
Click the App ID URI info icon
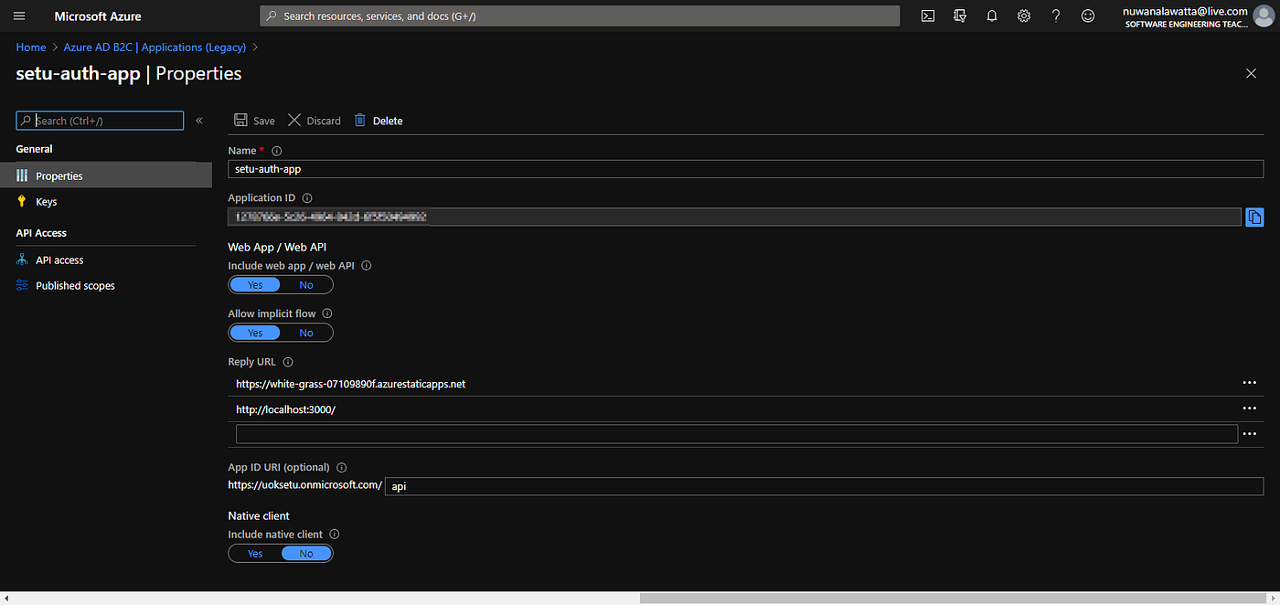(342, 467)
